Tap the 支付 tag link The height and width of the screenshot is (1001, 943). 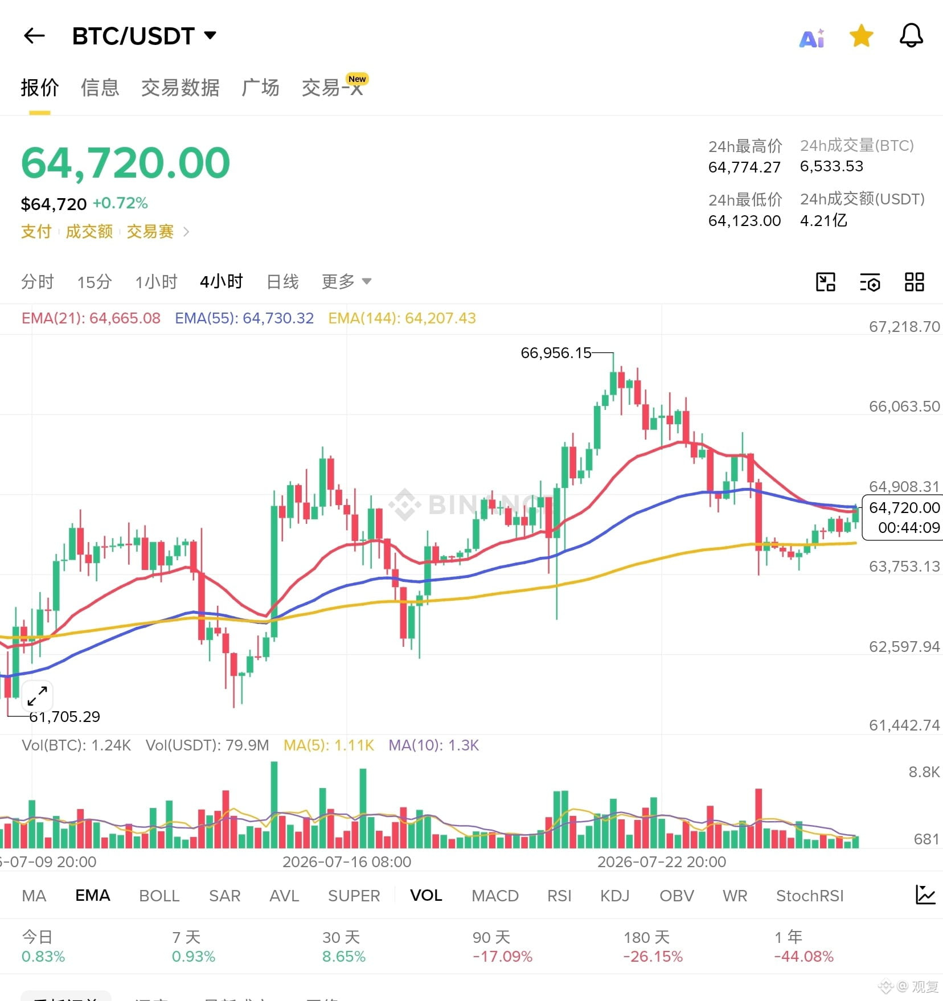[36, 232]
